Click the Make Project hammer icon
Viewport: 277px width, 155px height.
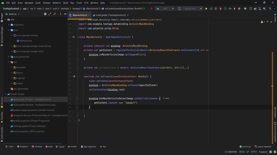(x=151, y=9)
